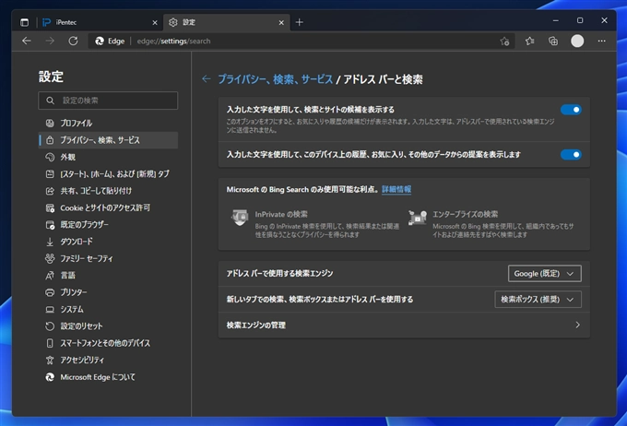
Task: Open Cookie とサイトのアクセス許可 settings
Action: tap(108, 208)
